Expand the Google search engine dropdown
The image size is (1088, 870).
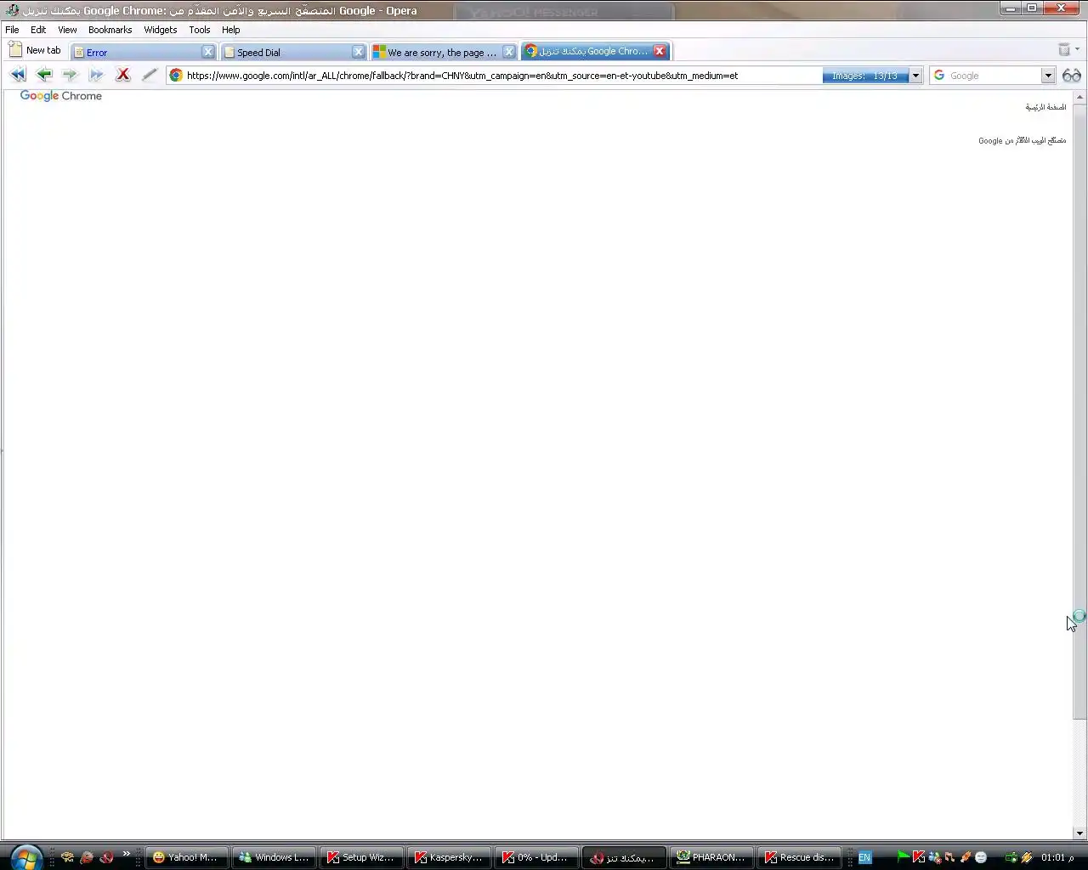pos(1048,76)
